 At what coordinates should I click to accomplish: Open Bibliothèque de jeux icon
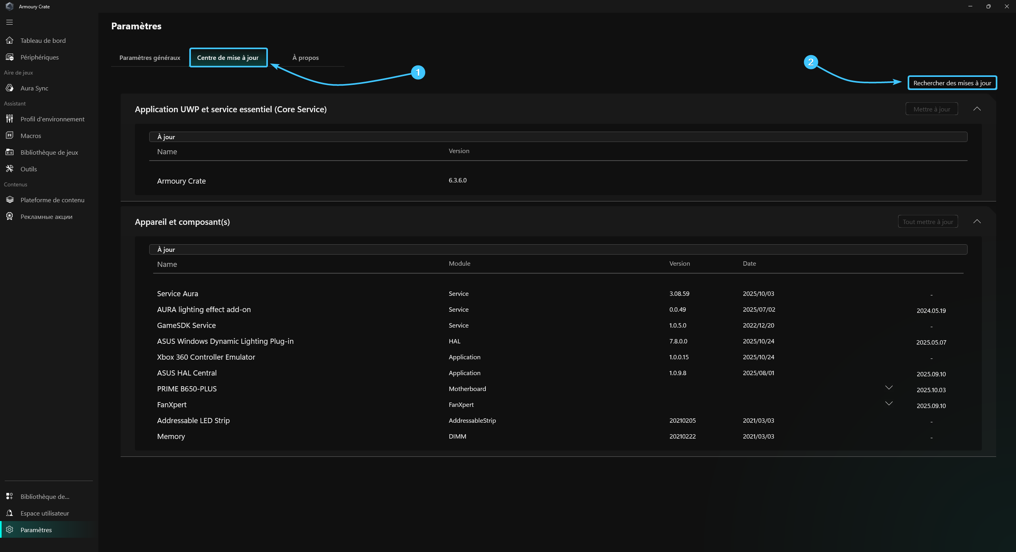(10, 152)
